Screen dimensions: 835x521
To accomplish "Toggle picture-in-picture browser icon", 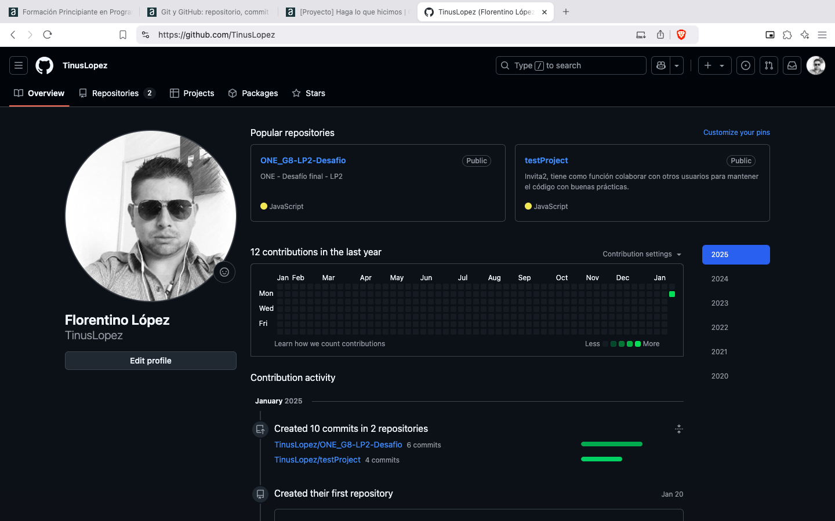I will (770, 35).
